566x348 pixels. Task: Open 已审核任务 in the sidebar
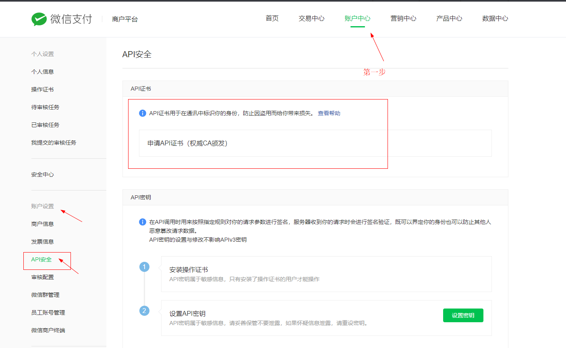click(x=45, y=125)
